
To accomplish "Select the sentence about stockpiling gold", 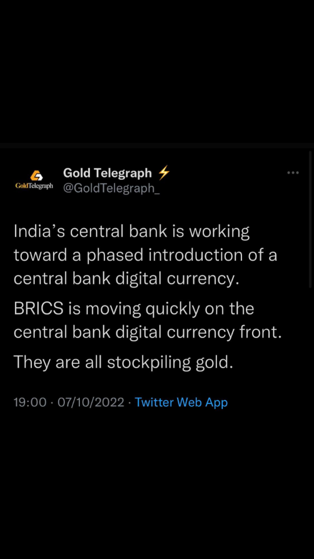I will (x=123, y=363).
